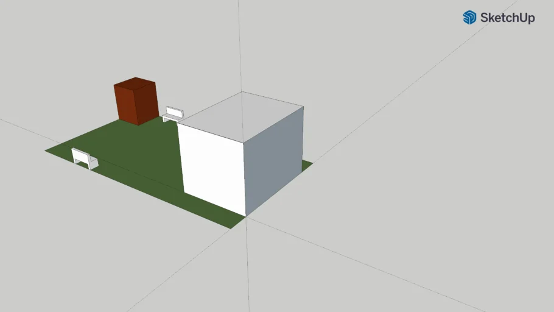Select the white bench at the lawn's left edge
554x312 pixels.
84,157
